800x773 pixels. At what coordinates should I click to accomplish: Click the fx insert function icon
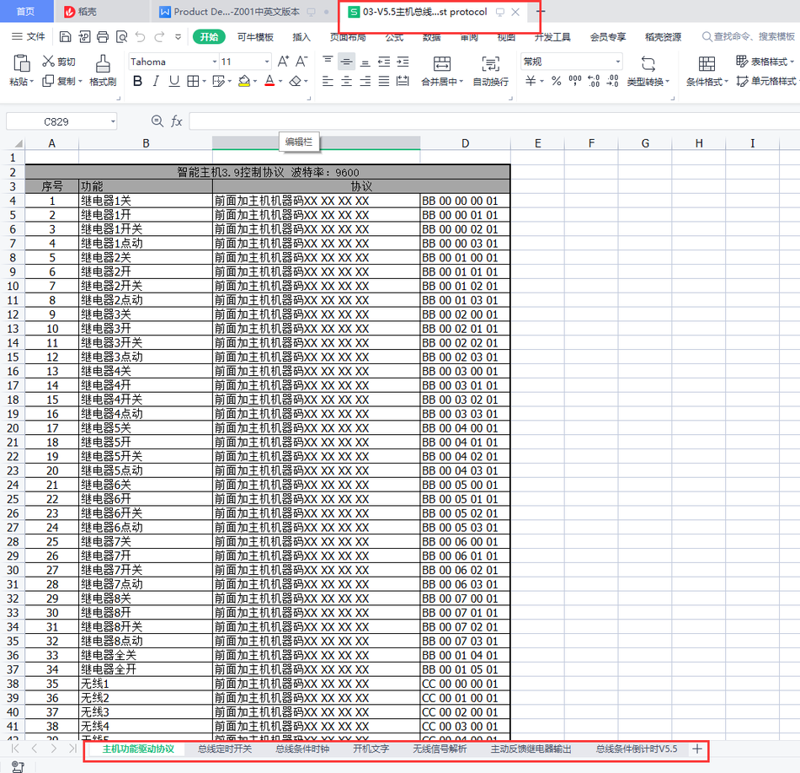(177, 121)
